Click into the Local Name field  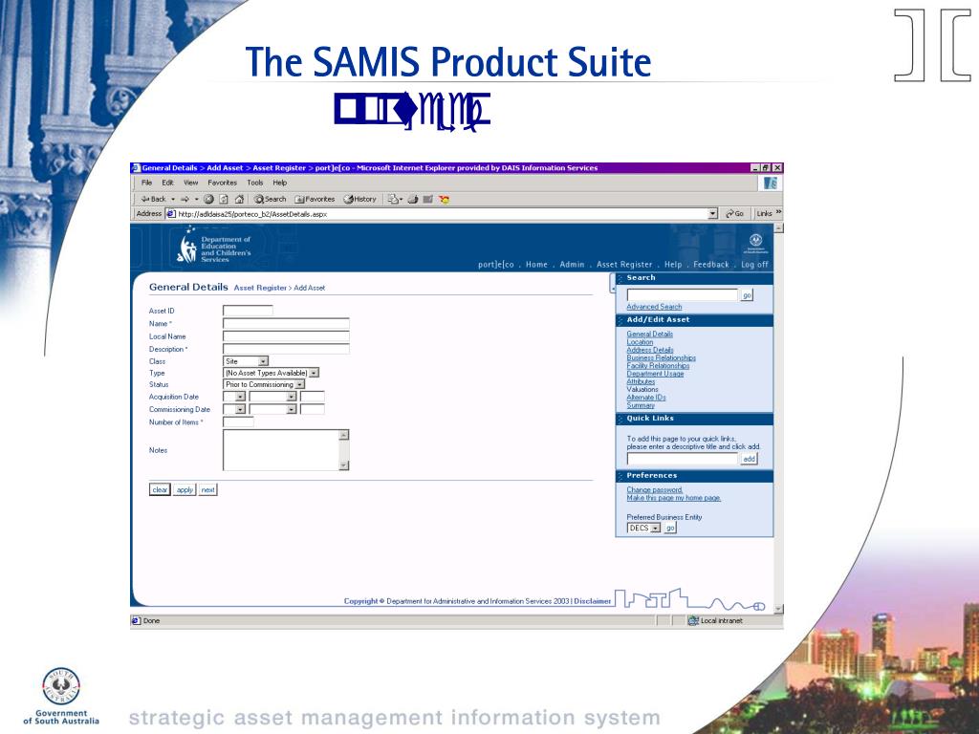[286, 336]
